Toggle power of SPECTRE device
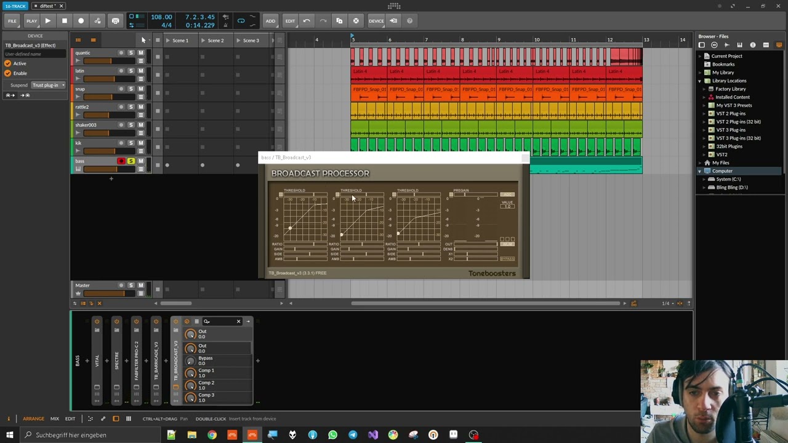This screenshot has height=443, width=788. [116, 321]
